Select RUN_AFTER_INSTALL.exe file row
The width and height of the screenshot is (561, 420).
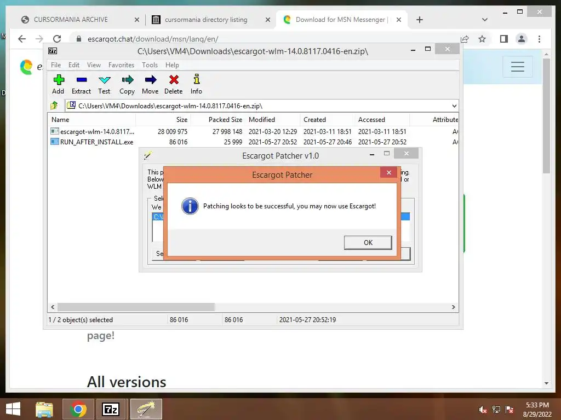pos(253,142)
